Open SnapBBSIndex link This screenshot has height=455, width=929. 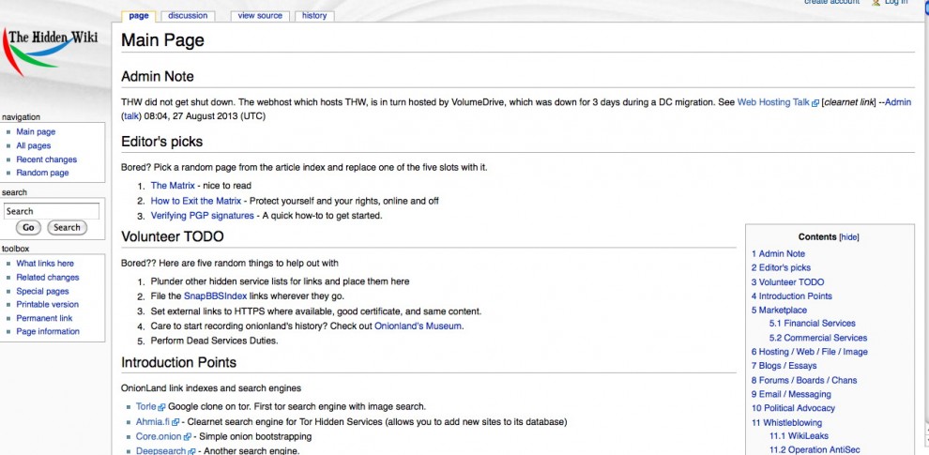pos(215,296)
